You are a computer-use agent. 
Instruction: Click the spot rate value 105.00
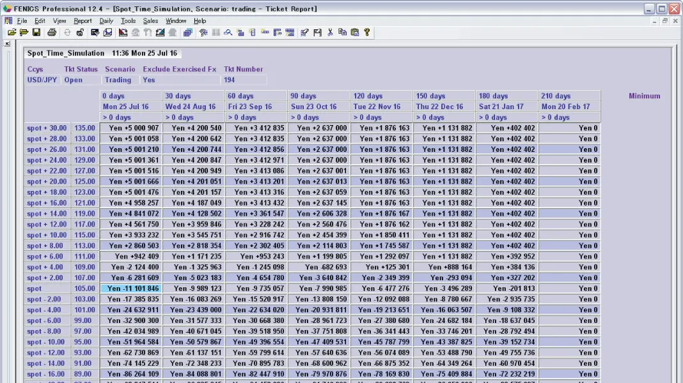84,289
